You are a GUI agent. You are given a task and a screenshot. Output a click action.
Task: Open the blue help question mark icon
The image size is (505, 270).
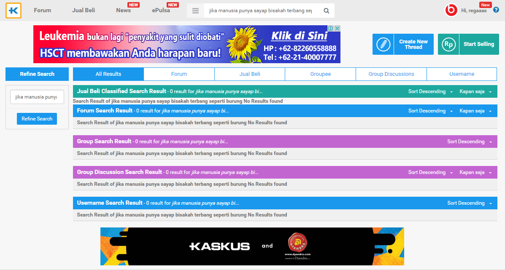[x=496, y=10]
